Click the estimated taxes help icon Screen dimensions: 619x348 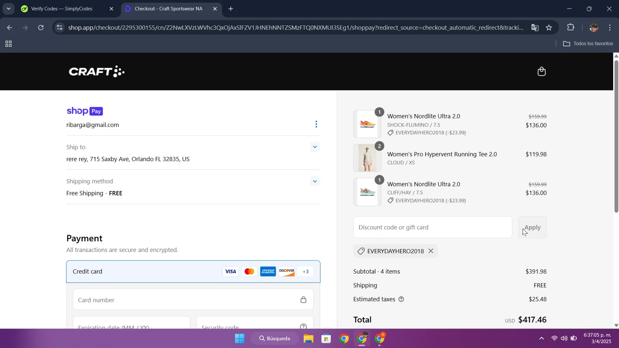pyautogui.click(x=401, y=299)
